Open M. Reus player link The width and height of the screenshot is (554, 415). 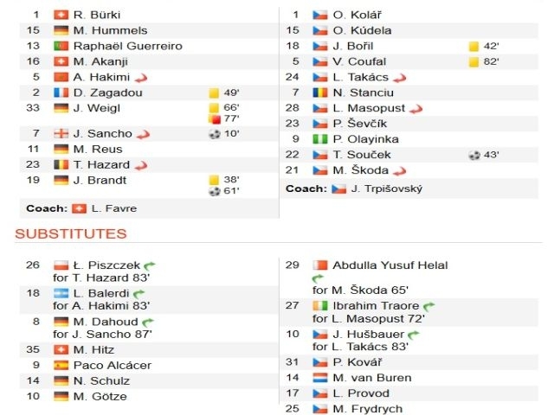pyautogui.click(x=98, y=149)
